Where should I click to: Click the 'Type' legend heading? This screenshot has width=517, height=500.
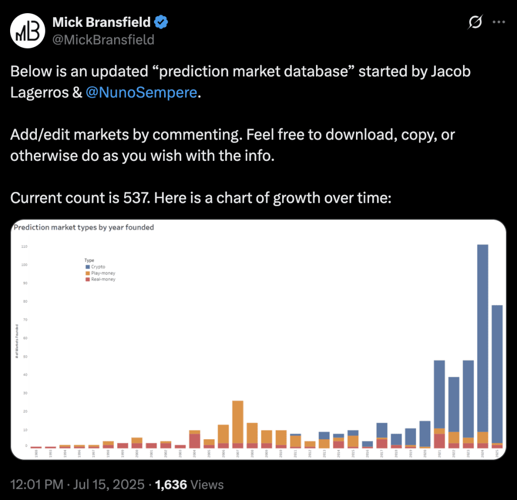89,260
